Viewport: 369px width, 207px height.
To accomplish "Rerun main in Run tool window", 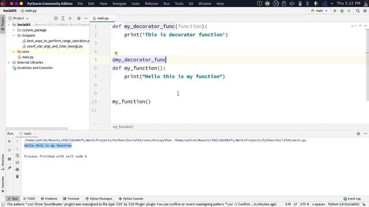I will [x=9, y=141].
